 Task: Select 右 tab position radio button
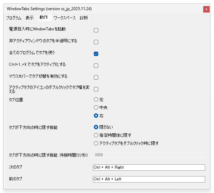[x=96, y=116]
